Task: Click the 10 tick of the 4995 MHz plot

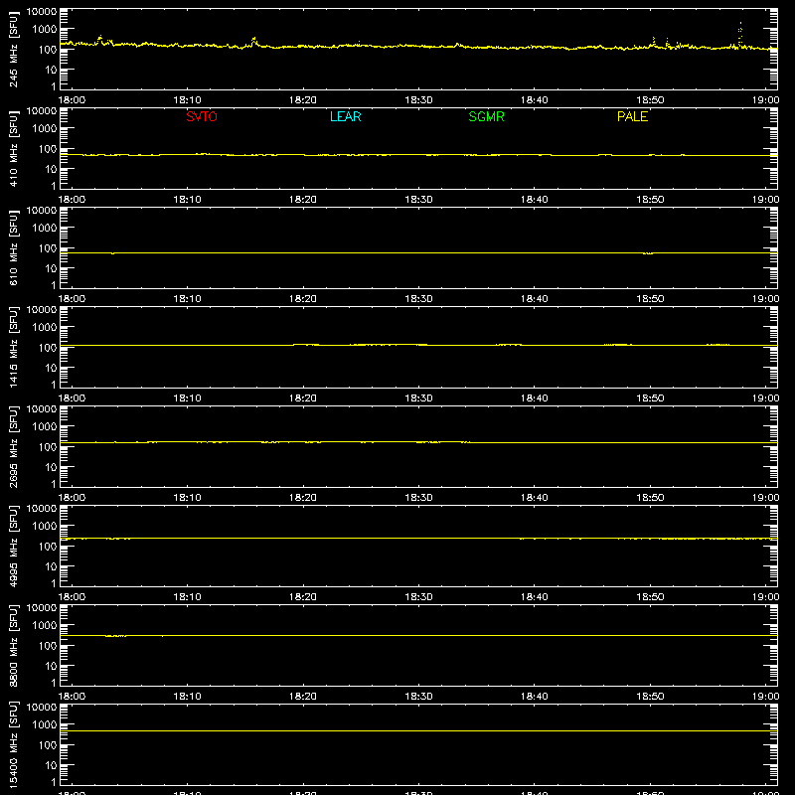Action: point(52,566)
